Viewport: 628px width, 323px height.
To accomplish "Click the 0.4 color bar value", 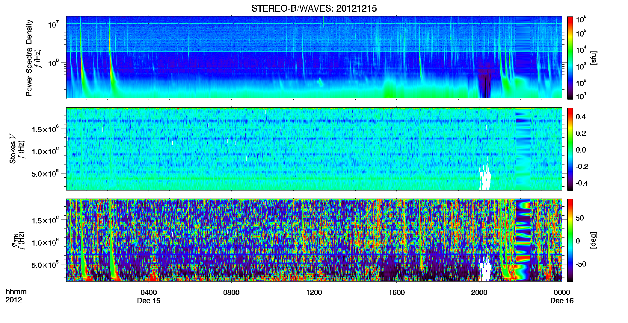I will [581, 117].
